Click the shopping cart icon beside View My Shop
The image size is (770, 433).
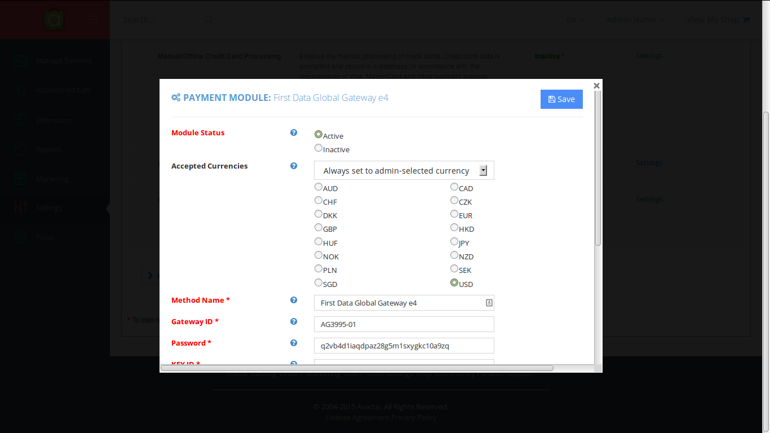pyautogui.click(x=746, y=20)
